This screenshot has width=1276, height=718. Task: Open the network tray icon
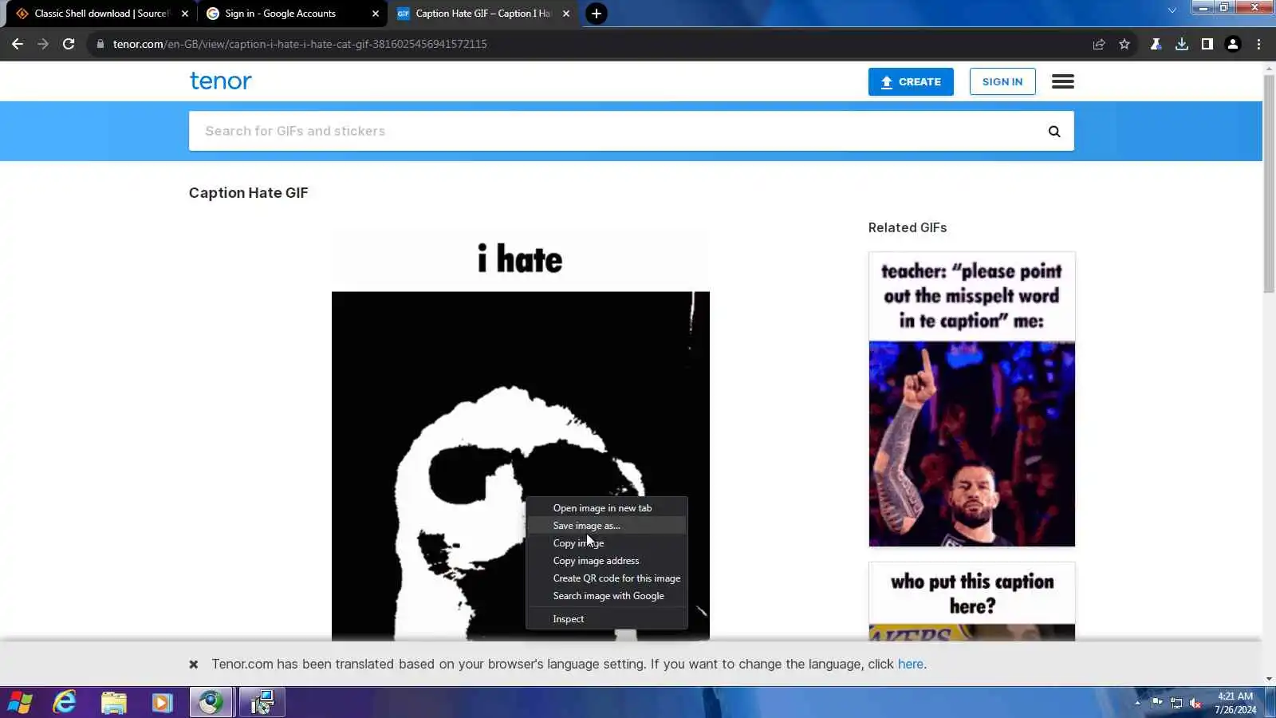pyautogui.click(x=1176, y=703)
